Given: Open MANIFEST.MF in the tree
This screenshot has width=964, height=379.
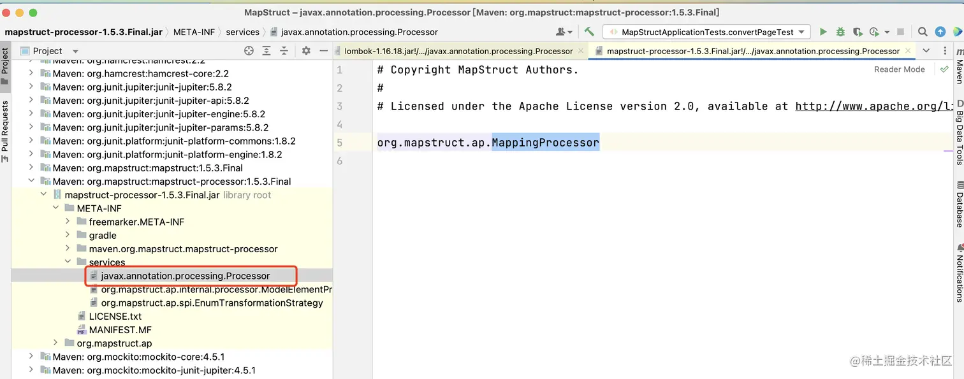Looking at the screenshot, I should pyautogui.click(x=120, y=329).
